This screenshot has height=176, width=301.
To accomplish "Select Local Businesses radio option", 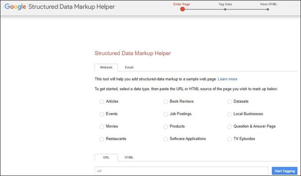I will point(229,114).
